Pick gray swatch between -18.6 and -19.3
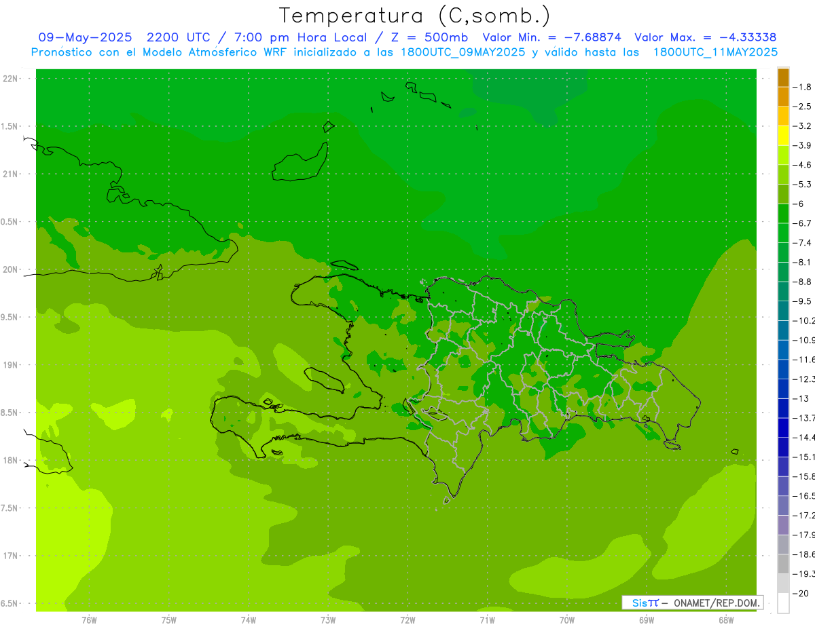This screenshot has height=629, width=815. pos(783,564)
